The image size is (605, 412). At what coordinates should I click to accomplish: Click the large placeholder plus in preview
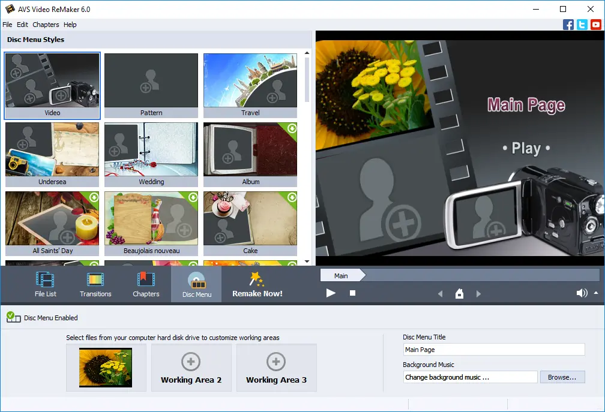[403, 224]
